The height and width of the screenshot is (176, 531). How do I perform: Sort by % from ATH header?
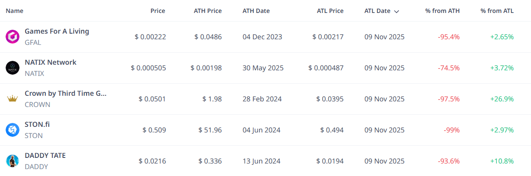(x=442, y=11)
